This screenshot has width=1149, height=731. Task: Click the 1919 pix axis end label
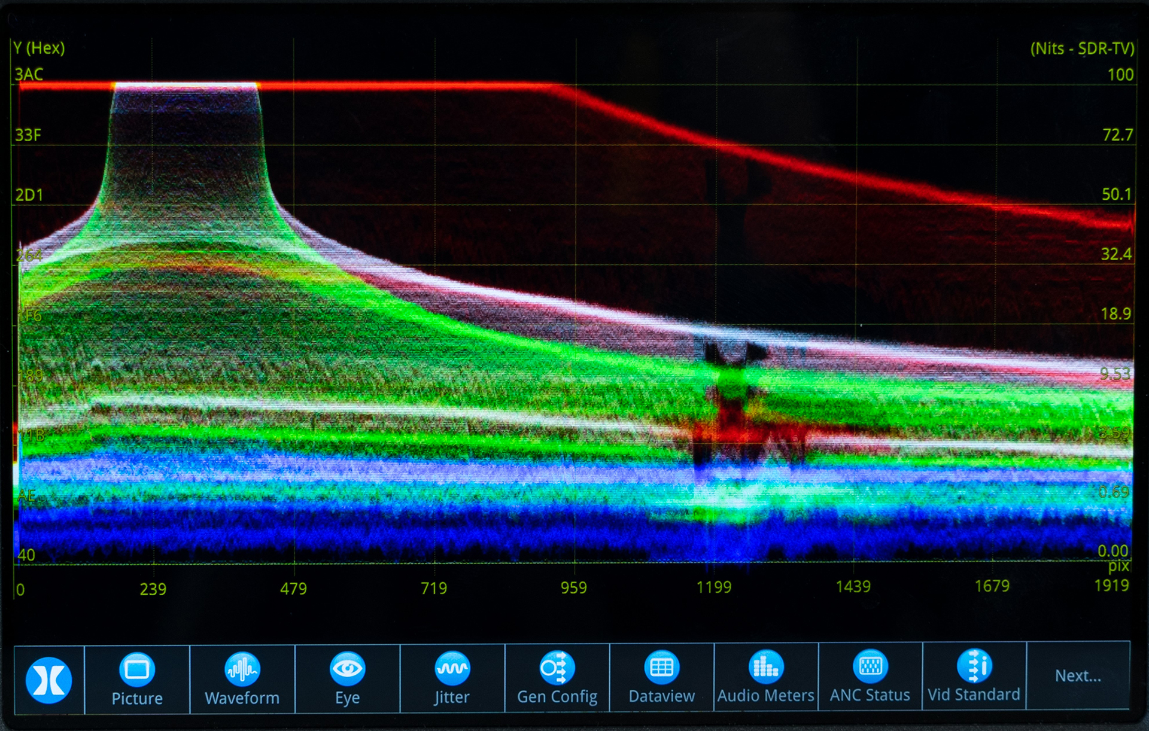point(1111,586)
